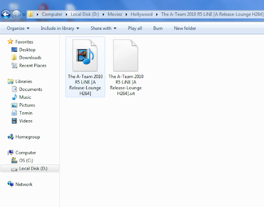
Task: Click the Videos filmstrip icon
Action: pyautogui.click(x=14, y=121)
